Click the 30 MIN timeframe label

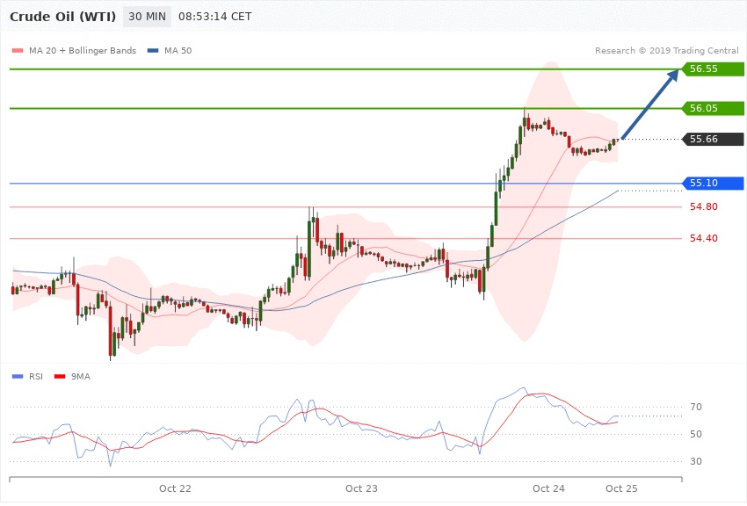[x=147, y=17]
